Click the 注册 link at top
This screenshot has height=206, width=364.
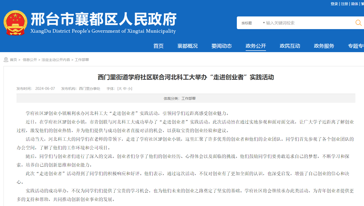pyautogui.click(x=344, y=4)
